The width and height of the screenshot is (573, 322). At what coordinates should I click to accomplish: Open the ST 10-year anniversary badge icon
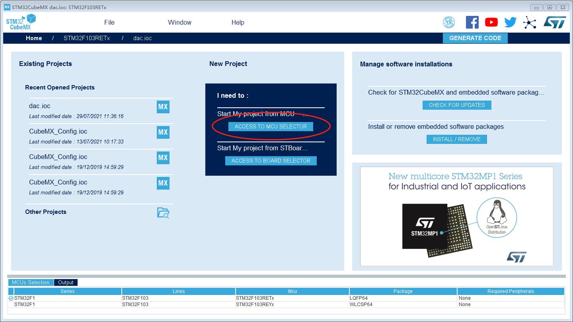449,22
